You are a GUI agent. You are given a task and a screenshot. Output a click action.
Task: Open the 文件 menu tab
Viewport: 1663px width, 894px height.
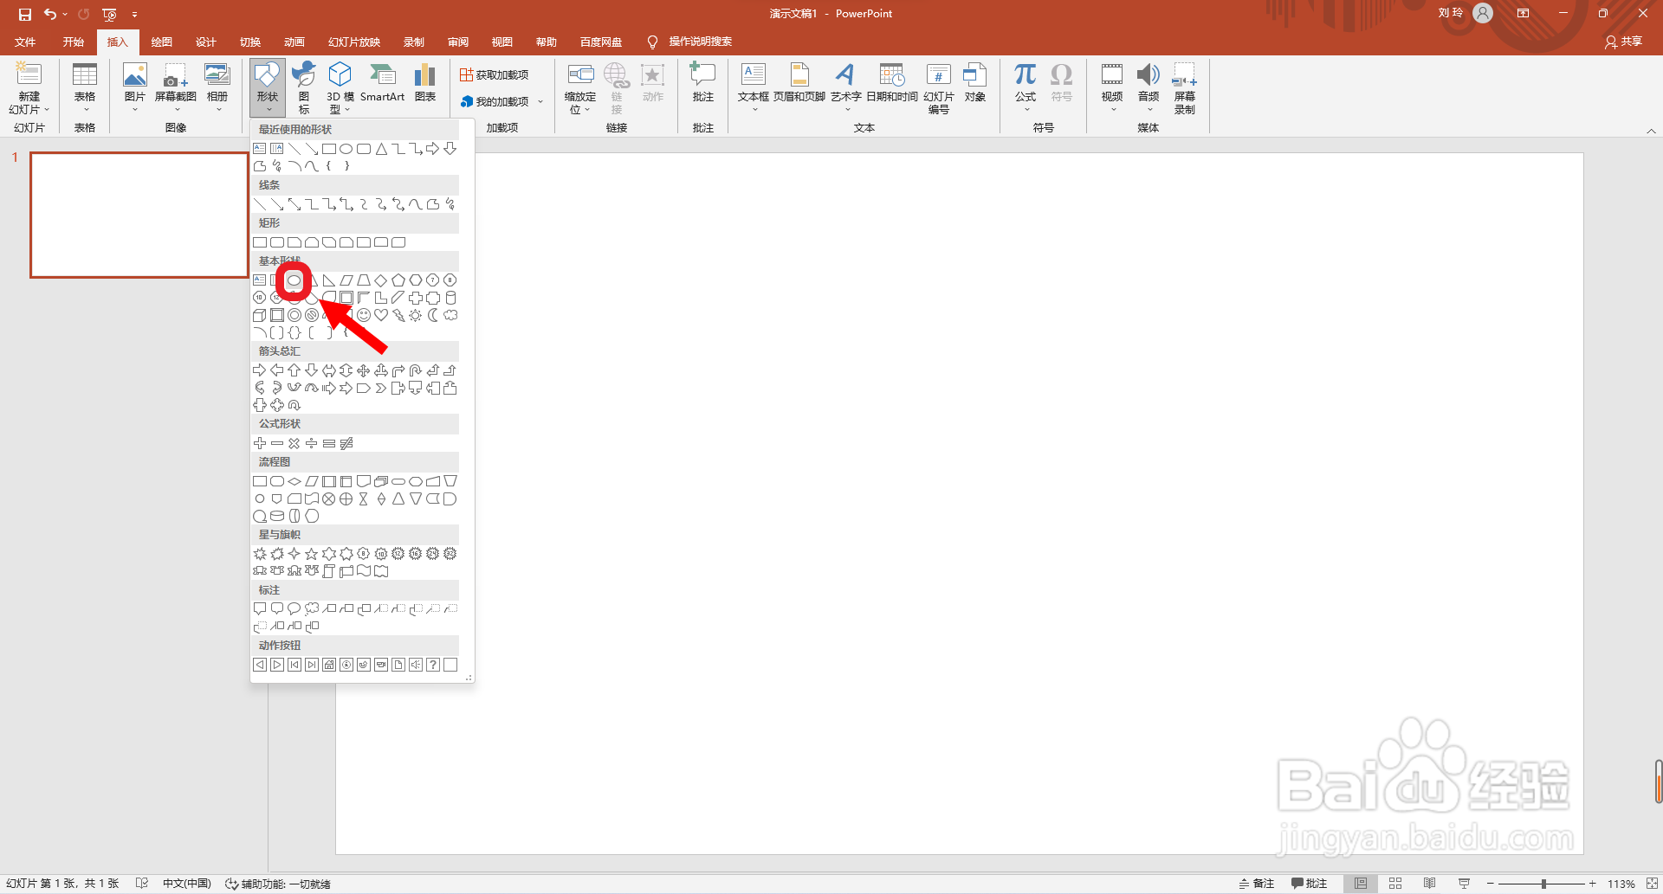(x=26, y=42)
